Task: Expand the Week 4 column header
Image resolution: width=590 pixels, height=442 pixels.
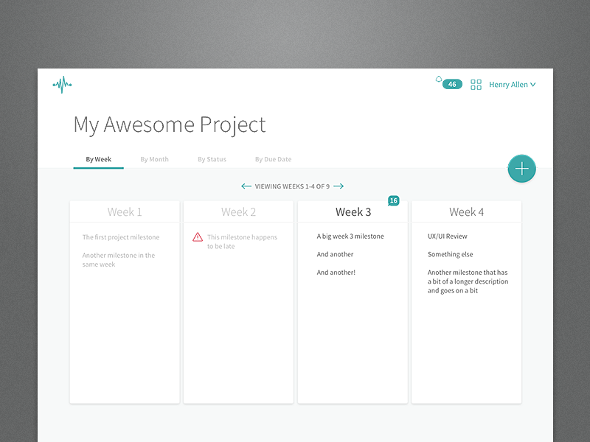Action: pos(466,211)
